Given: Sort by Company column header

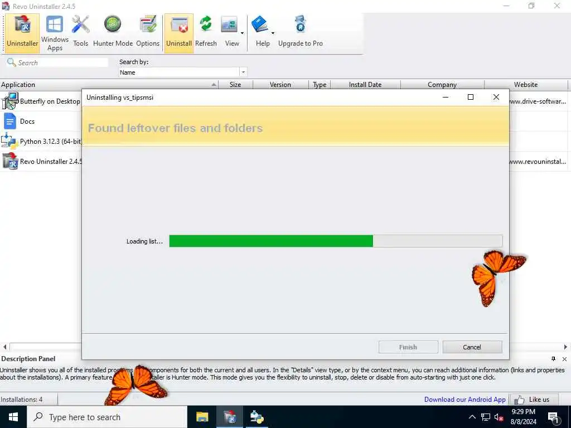Looking at the screenshot, I should pyautogui.click(x=442, y=85).
